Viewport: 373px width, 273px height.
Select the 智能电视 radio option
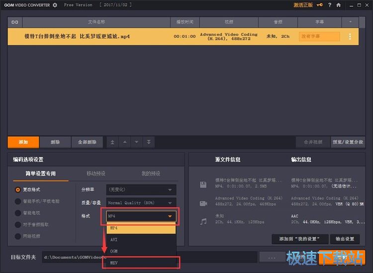pyautogui.click(x=18, y=213)
